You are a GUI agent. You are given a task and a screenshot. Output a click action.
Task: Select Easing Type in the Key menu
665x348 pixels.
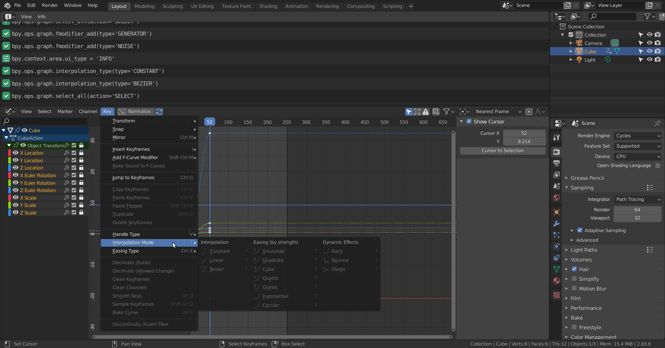tap(126, 251)
